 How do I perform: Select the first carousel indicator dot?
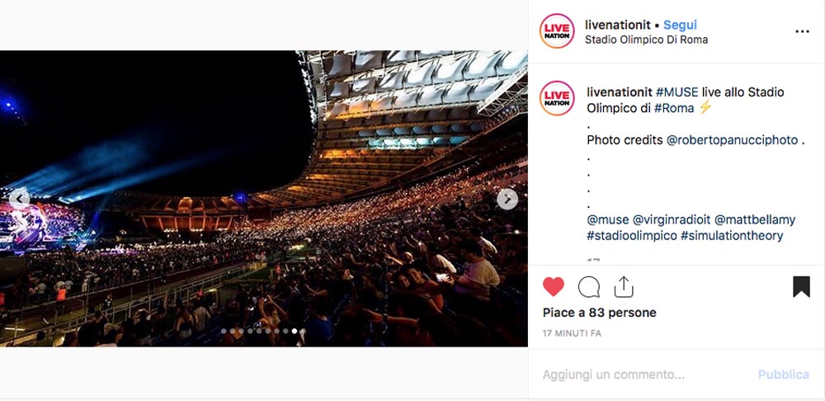(224, 331)
